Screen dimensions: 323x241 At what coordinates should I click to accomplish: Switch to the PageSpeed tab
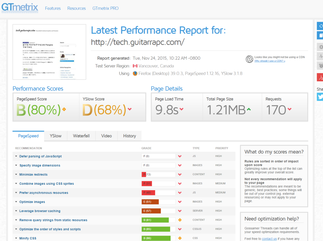28,136
